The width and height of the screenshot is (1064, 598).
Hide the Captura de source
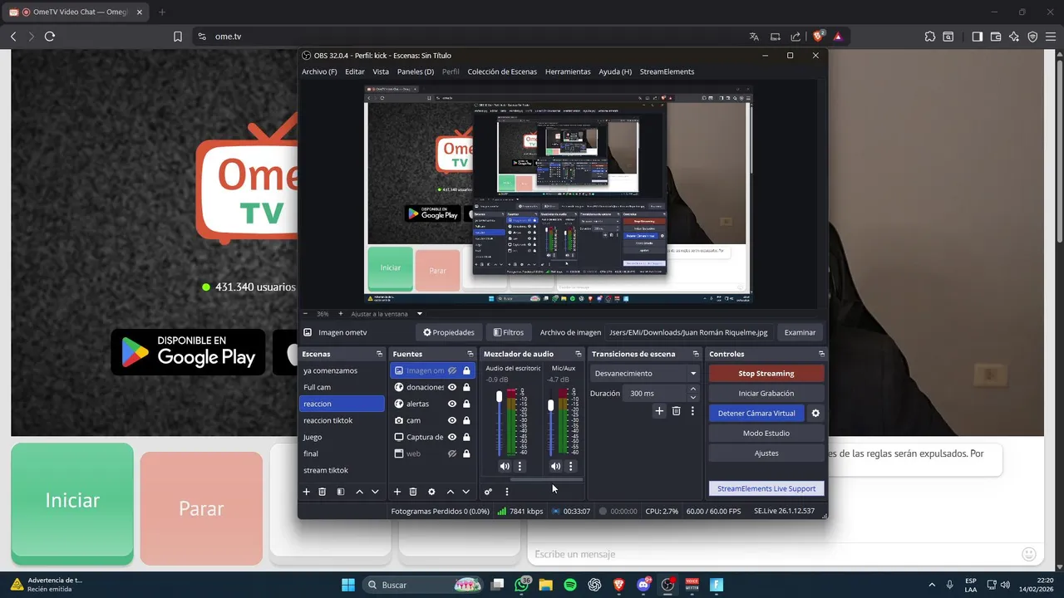pos(452,437)
